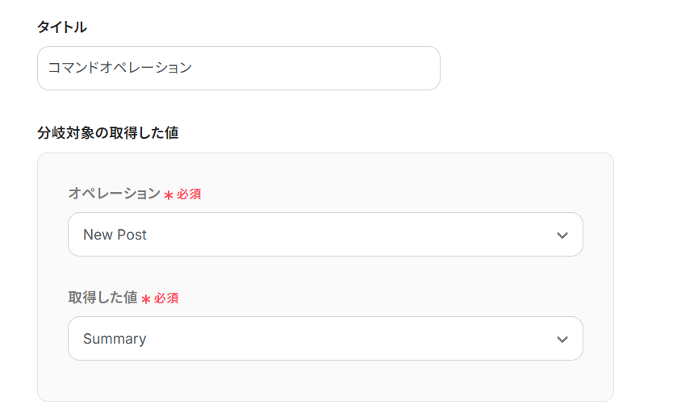The image size is (677, 413).
Task: Click empty area inside New Post combo box
Action: click(x=363, y=235)
